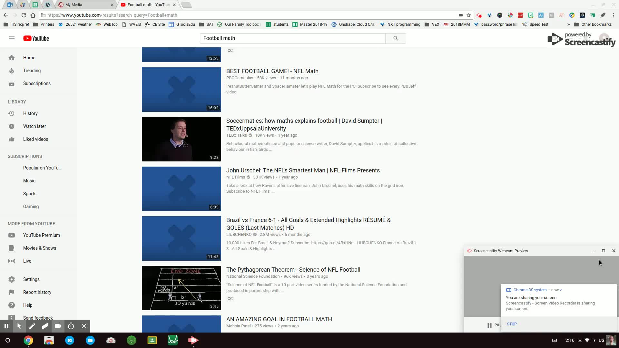Screen dimensions: 619x348
Task: Open Soccermatics TEDx video title
Action: [304, 125]
